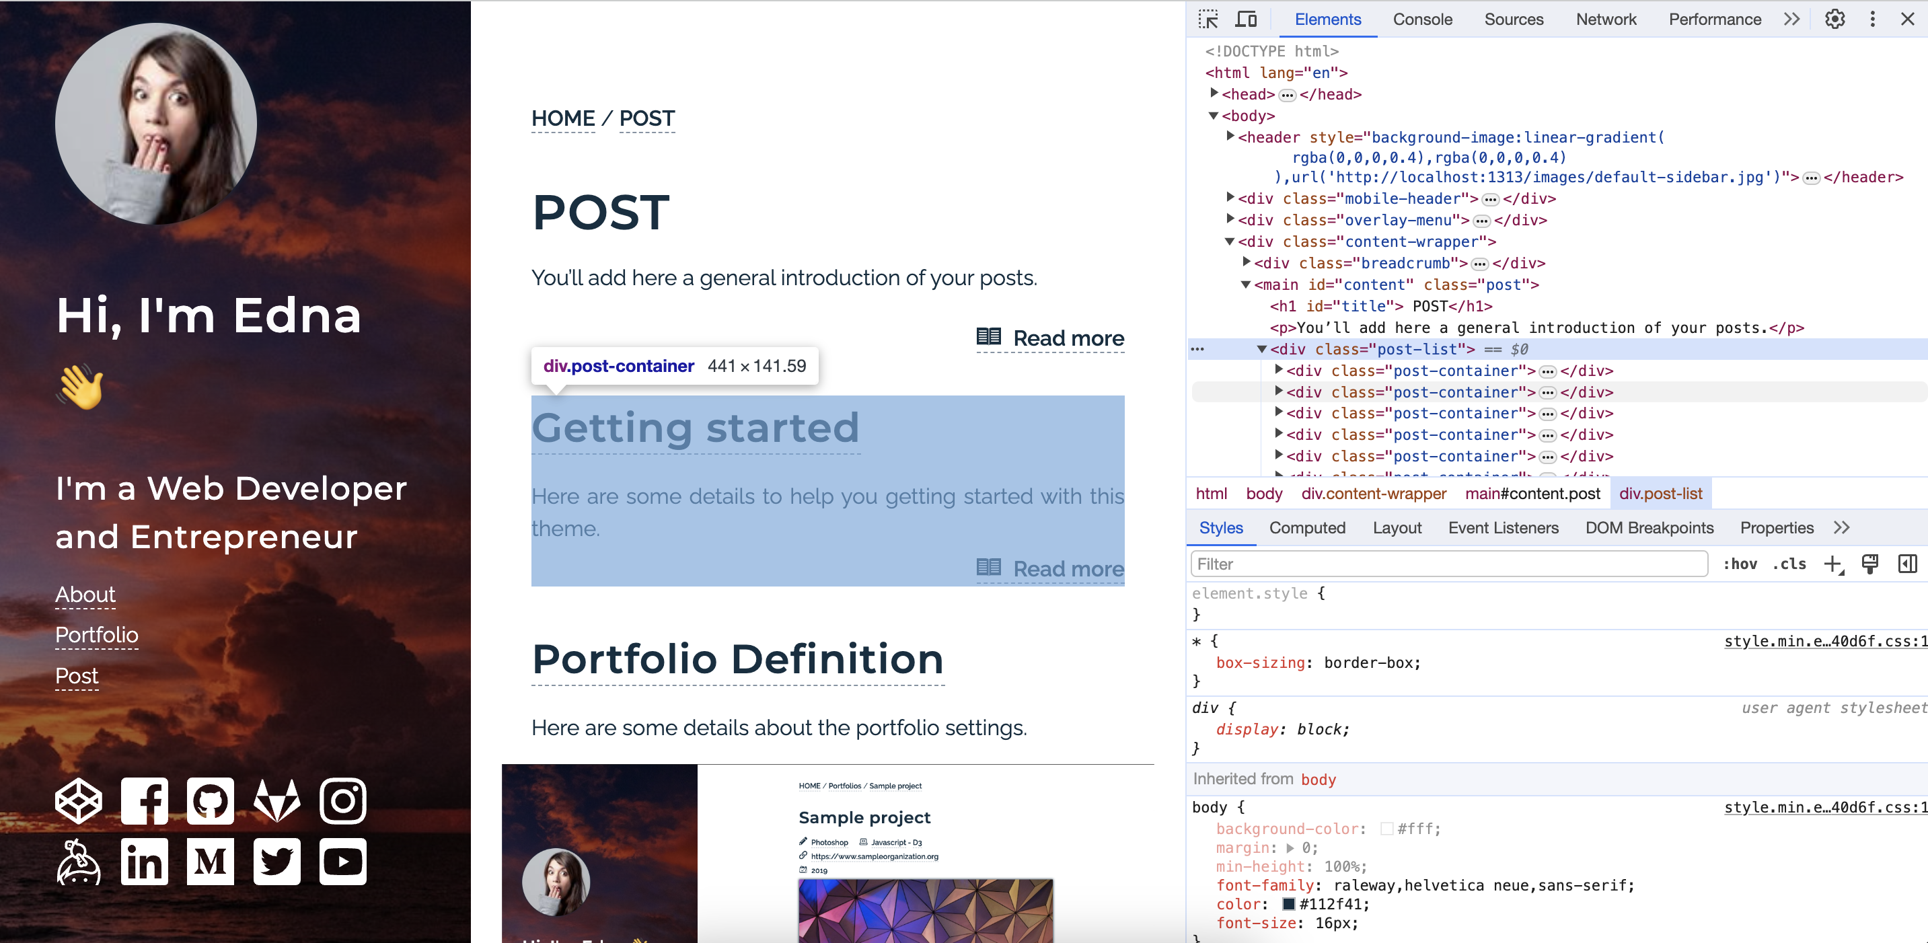
Task: Click book icon in Getting started post
Action: click(x=989, y=567)
